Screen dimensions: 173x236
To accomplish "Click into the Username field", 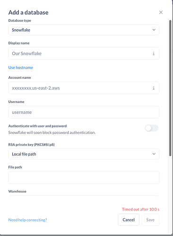I will (x=84, y=112).
